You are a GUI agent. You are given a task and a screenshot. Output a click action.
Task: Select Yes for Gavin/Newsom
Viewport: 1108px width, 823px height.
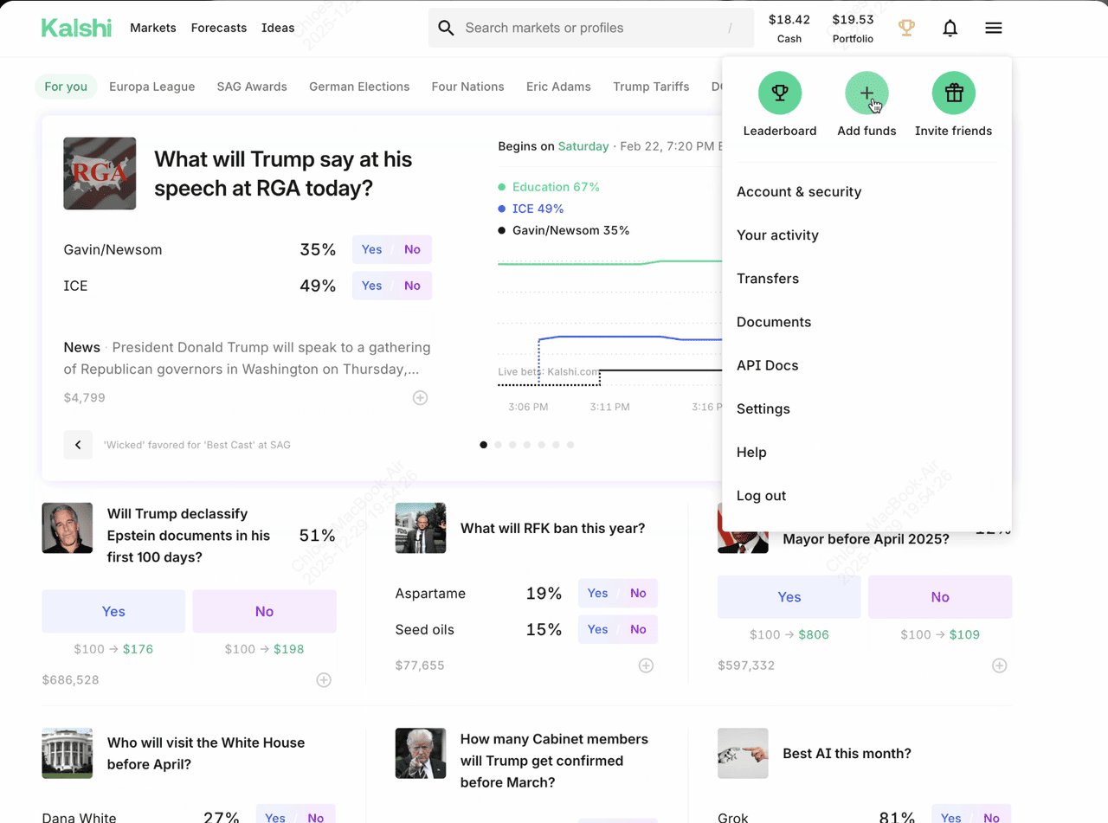tap(371, 249)
